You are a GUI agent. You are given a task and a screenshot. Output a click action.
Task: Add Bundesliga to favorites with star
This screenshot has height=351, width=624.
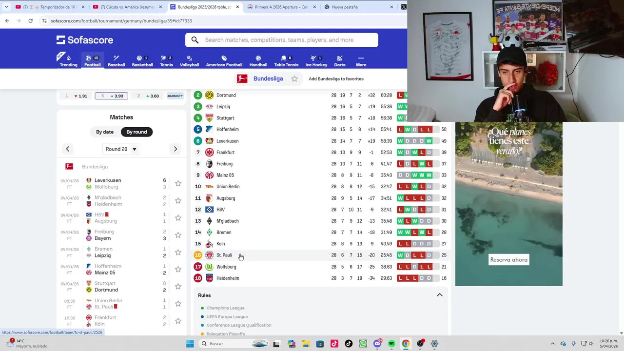point(294,78)
